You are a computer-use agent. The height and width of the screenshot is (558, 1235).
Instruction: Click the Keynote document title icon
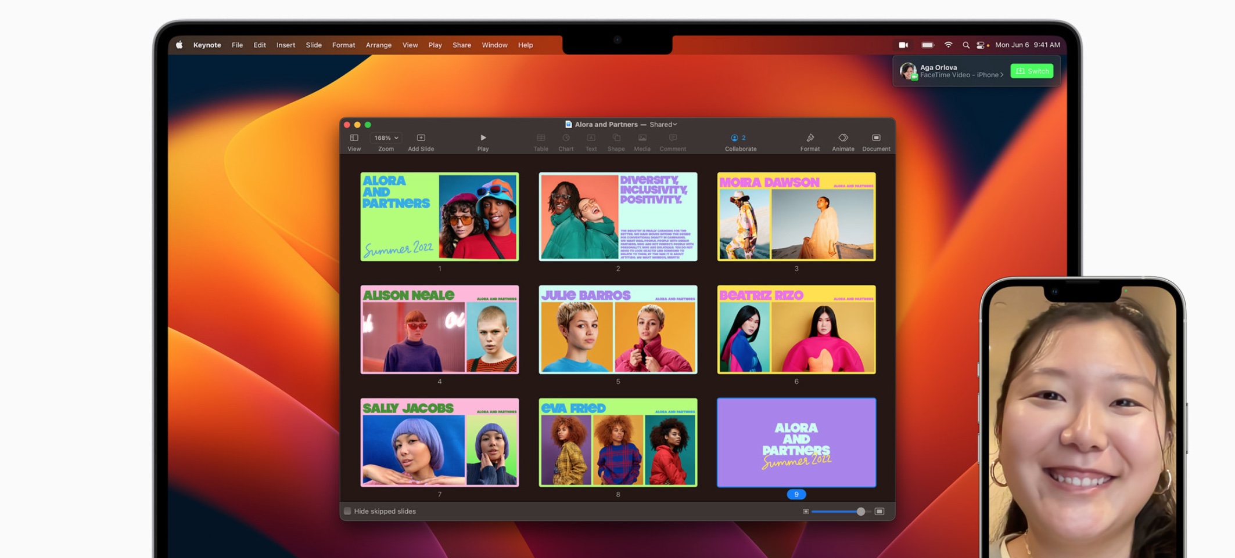[x=568, y=124]
